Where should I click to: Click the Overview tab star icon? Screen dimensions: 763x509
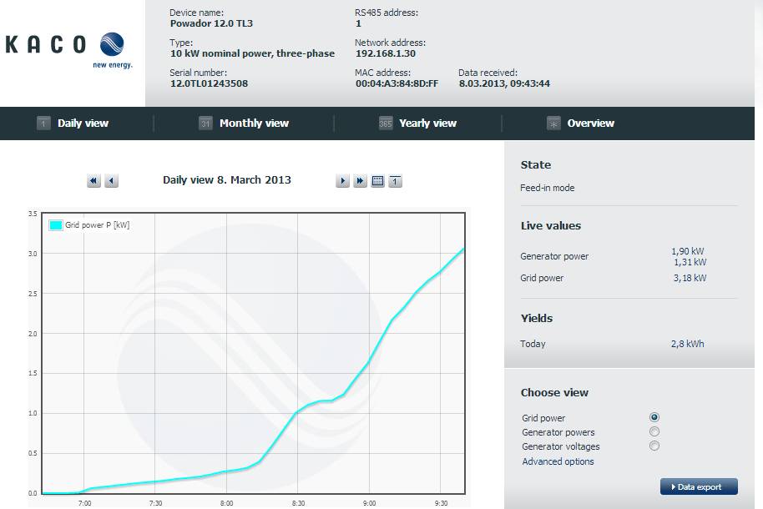pyautogui.click(x=553, y=123)
